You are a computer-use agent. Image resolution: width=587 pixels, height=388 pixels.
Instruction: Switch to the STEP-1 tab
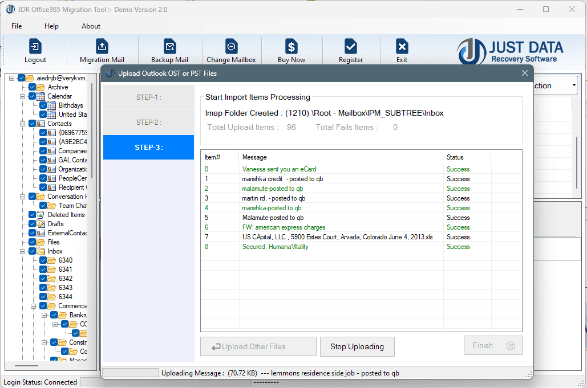coord(148,97)
